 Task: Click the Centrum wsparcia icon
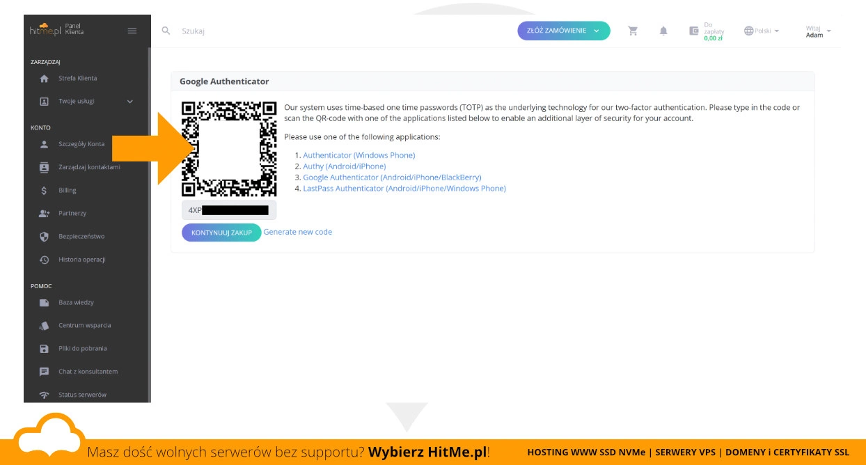45,326
